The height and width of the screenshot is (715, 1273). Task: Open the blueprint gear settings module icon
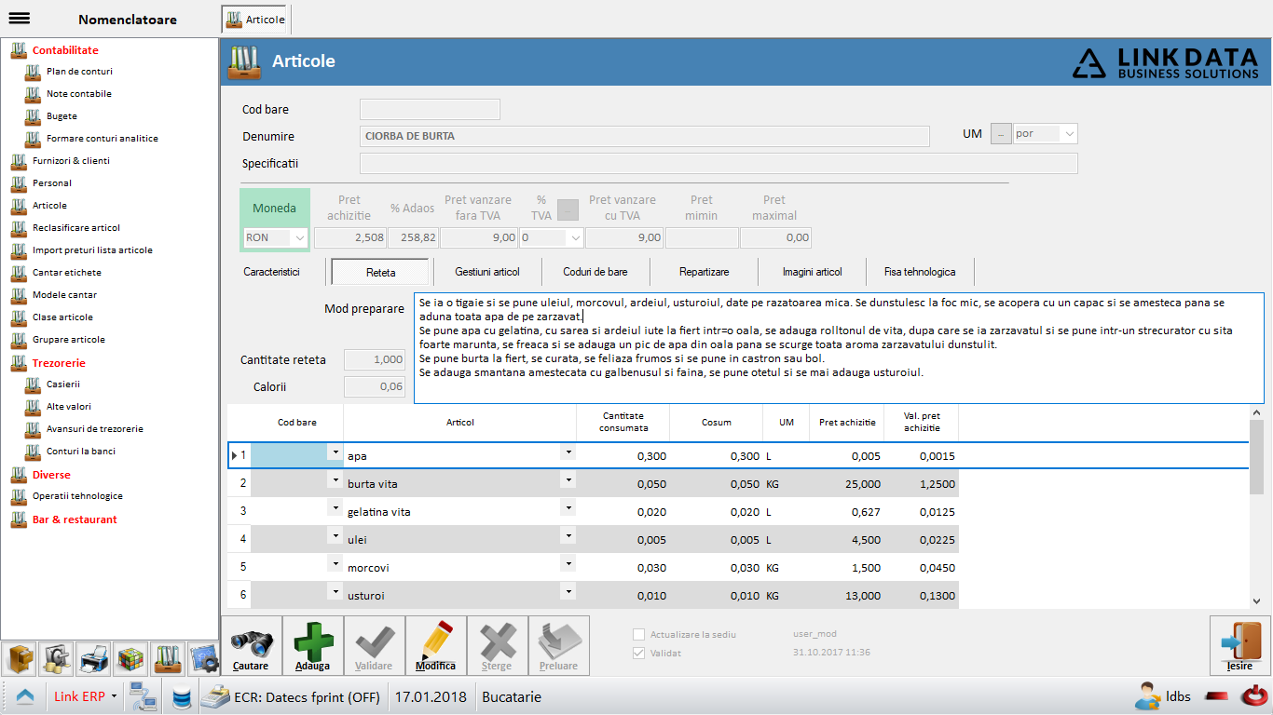(x=203, y=658)
